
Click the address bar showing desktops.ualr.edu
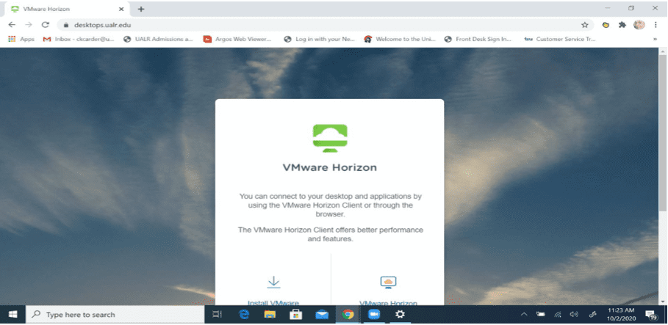(x=294, y=24)
